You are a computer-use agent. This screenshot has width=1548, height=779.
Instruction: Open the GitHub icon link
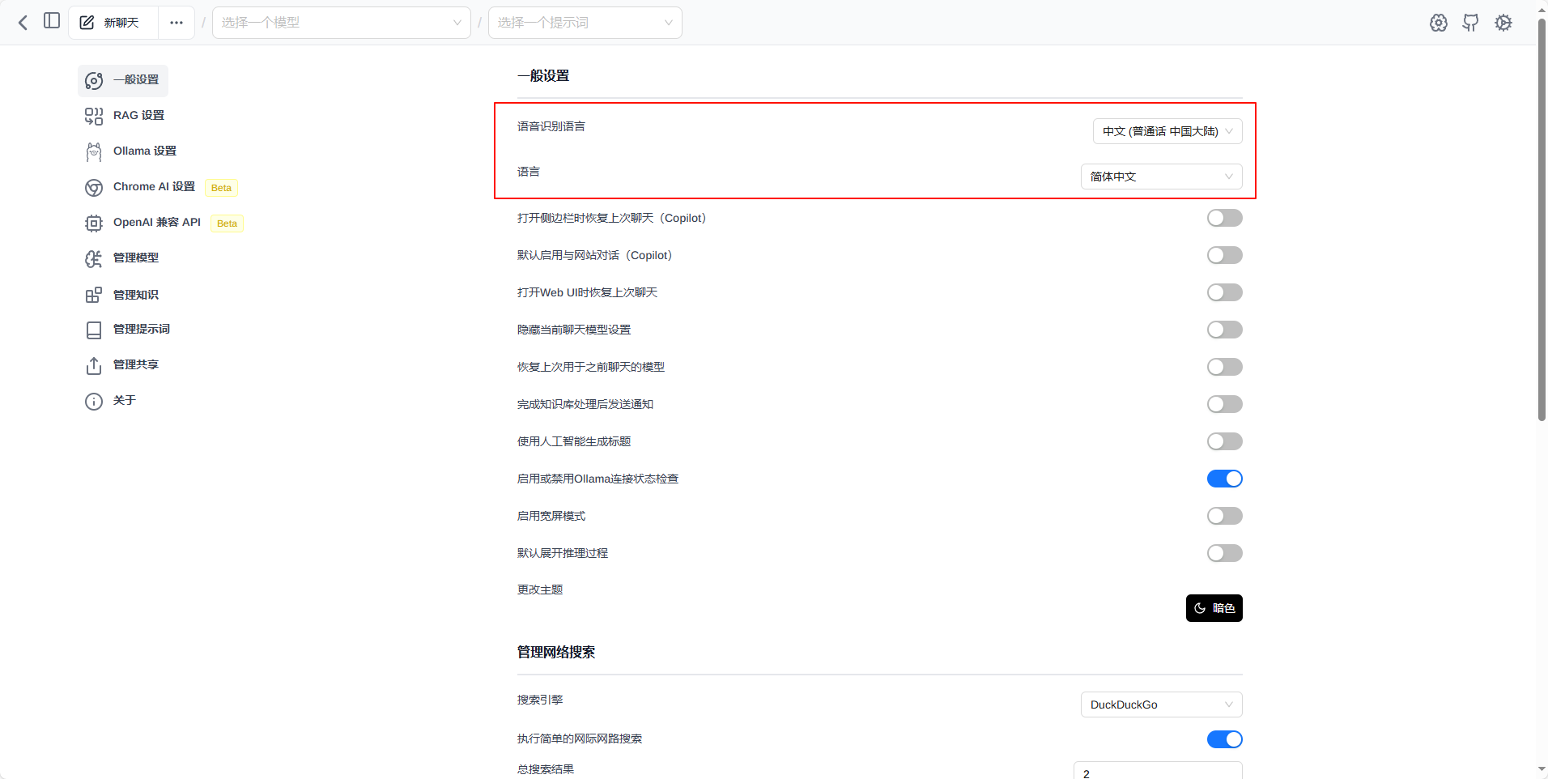click(1470, 23)
